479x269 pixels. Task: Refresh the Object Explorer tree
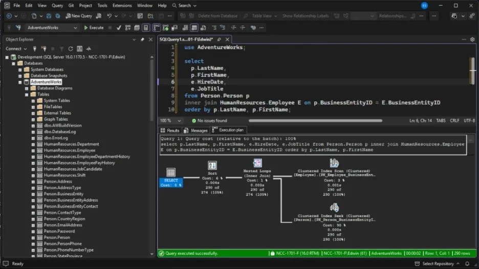coord(71,49)
